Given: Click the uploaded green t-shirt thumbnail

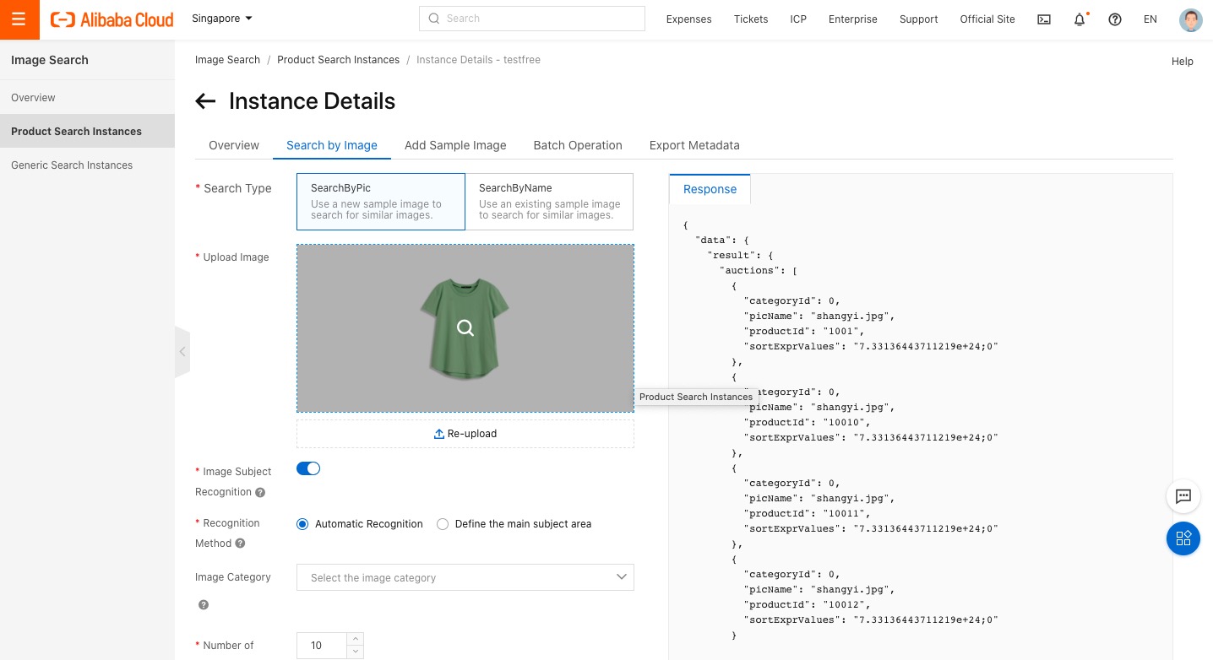Looking at the screenshot, I should click(465, 328).
